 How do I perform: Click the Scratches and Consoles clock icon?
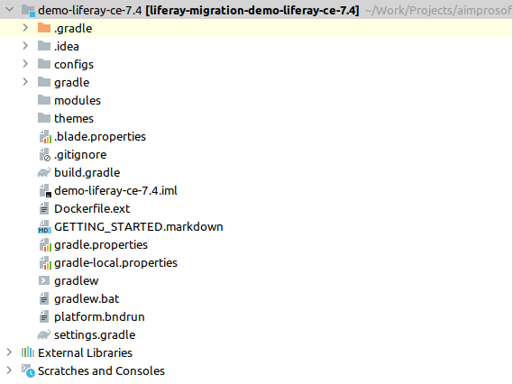click(x=28, y=370)
